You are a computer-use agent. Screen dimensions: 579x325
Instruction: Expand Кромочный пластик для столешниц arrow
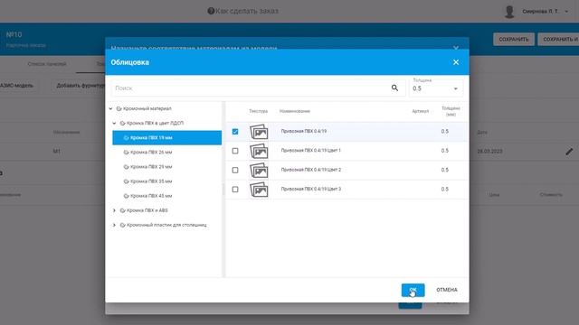click(x=114, y=225)
